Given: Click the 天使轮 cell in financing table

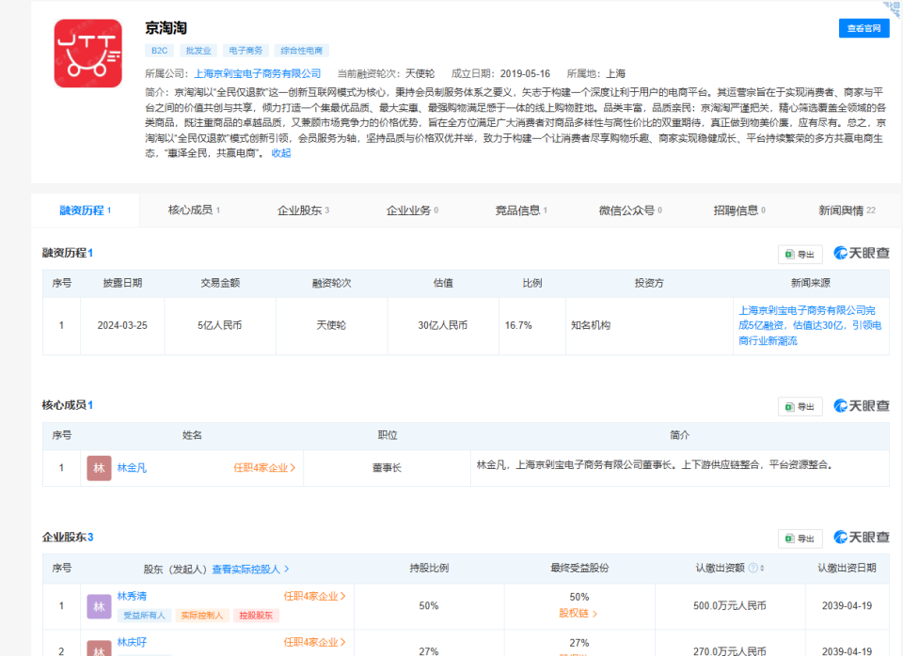Looking at the screenshot, I should [331, 326].
